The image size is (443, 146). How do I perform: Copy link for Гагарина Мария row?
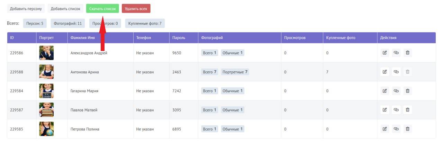(x=396, y=91)
